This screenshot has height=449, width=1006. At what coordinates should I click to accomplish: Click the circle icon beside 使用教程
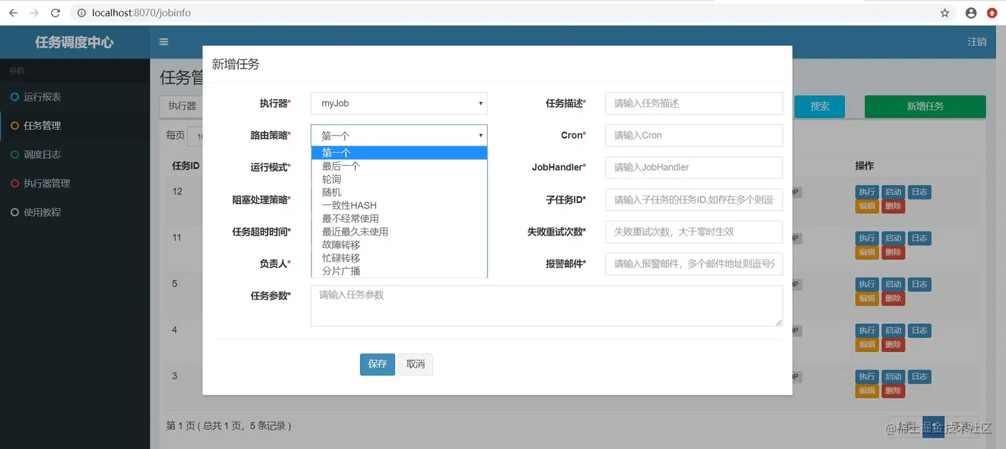pos(15,212)
